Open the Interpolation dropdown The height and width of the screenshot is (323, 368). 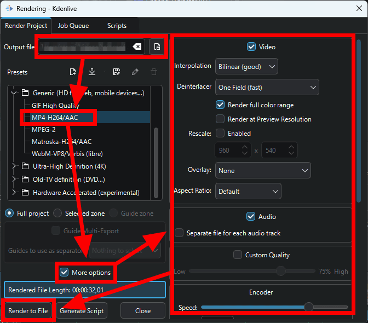246,66
